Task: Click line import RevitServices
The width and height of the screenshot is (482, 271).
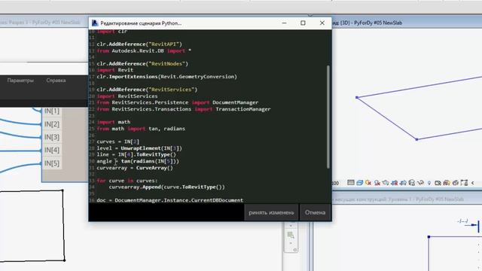Action: tap(127, 96)
